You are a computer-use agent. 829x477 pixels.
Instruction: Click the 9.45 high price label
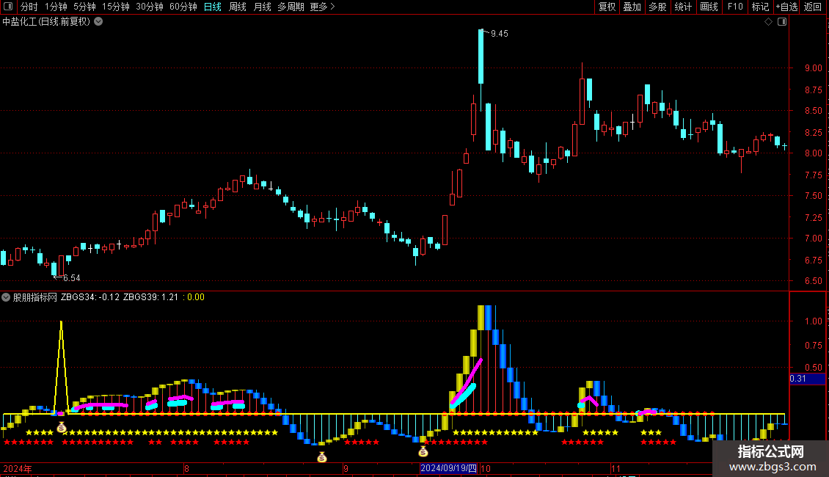(x=499, y=34)
